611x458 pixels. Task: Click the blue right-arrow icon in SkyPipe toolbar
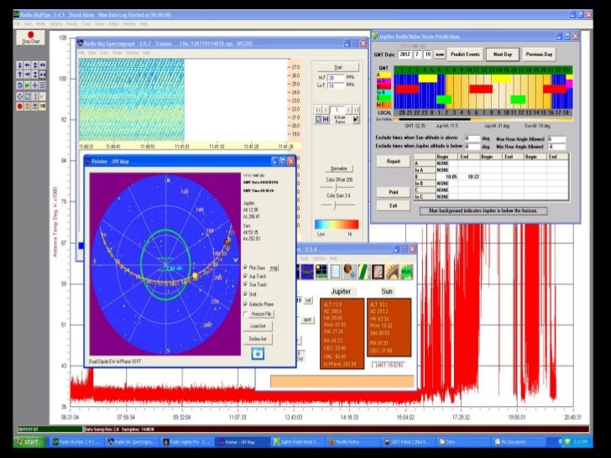(x=27, y=75)
